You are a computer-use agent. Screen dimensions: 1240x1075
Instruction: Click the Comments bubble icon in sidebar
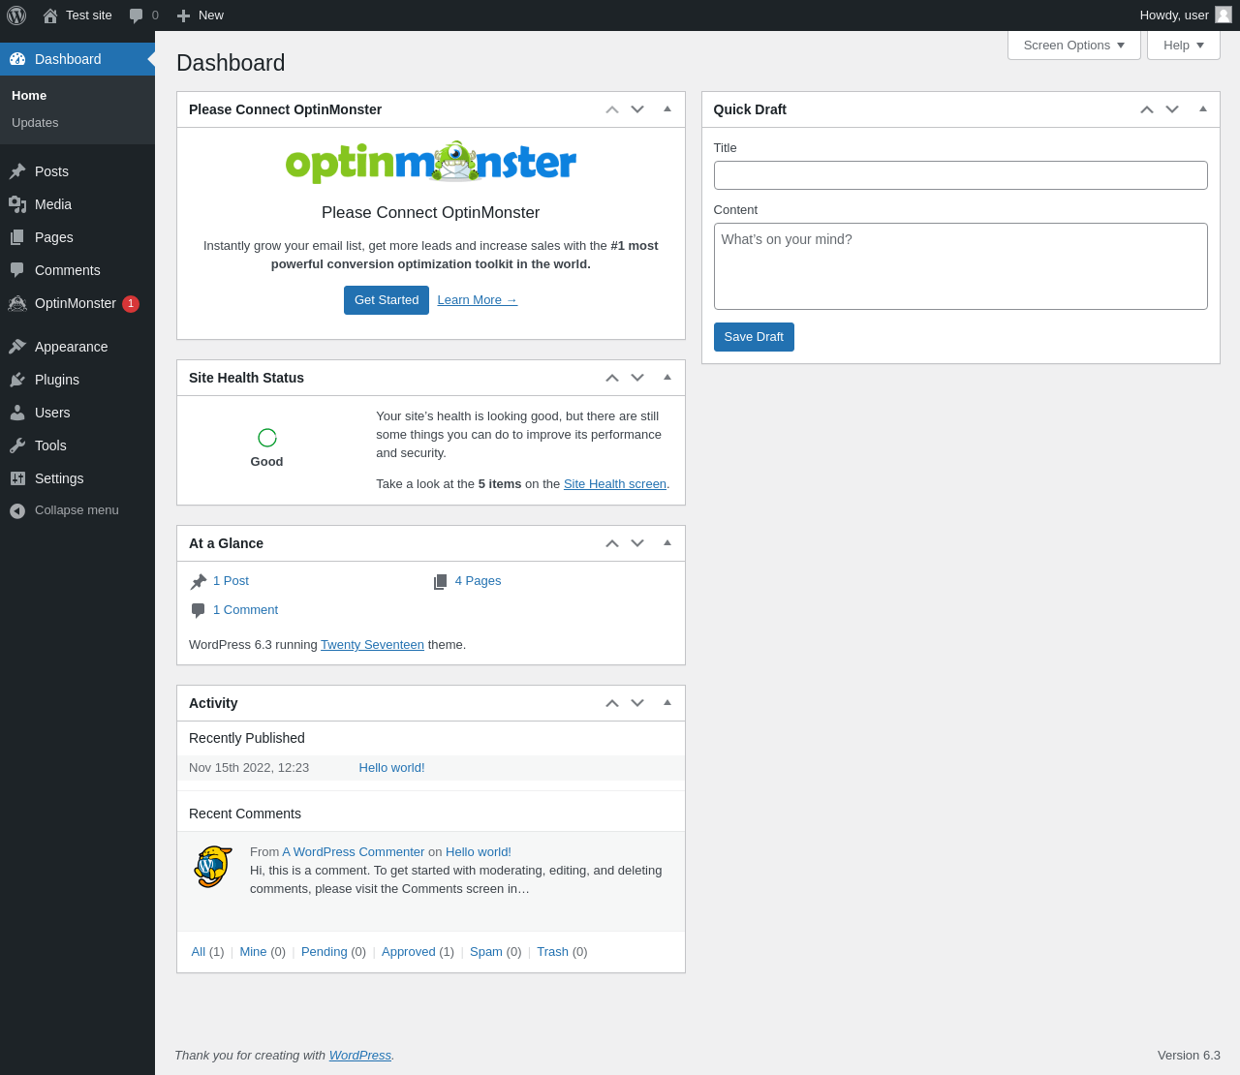pos(17,270)
